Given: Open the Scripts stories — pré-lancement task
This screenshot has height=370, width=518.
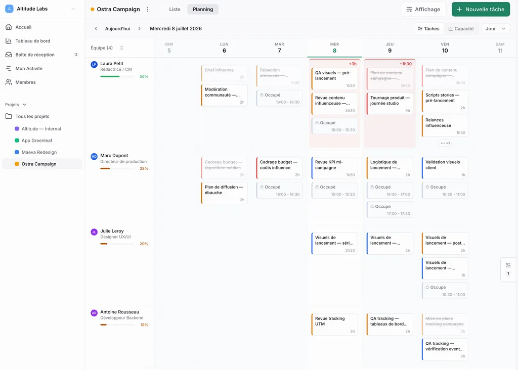Looking at the screenshot, I should pyautogui.click(x=445, y=101).
